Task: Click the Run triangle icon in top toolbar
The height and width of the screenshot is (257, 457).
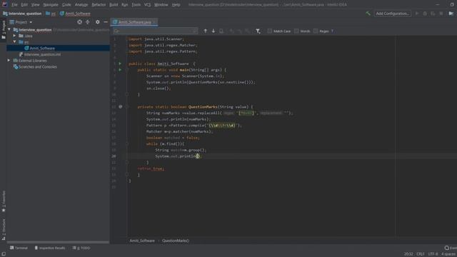Action: click(417, 14)
